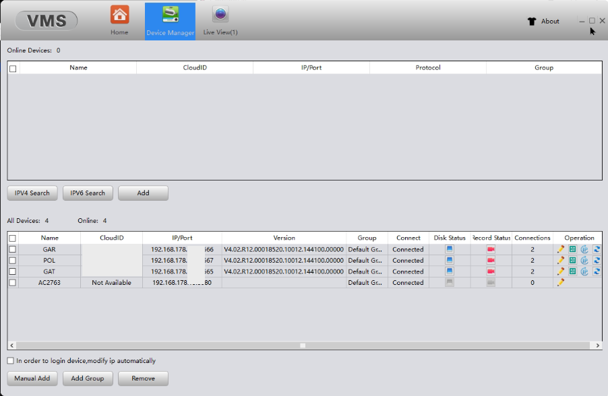The height and width of the screenshot is (396, 608).
Task: Switch to the Home tab
Action: [119, 20]
